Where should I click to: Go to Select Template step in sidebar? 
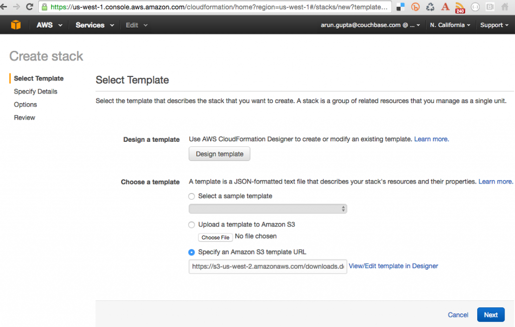[x=39, y=78]
